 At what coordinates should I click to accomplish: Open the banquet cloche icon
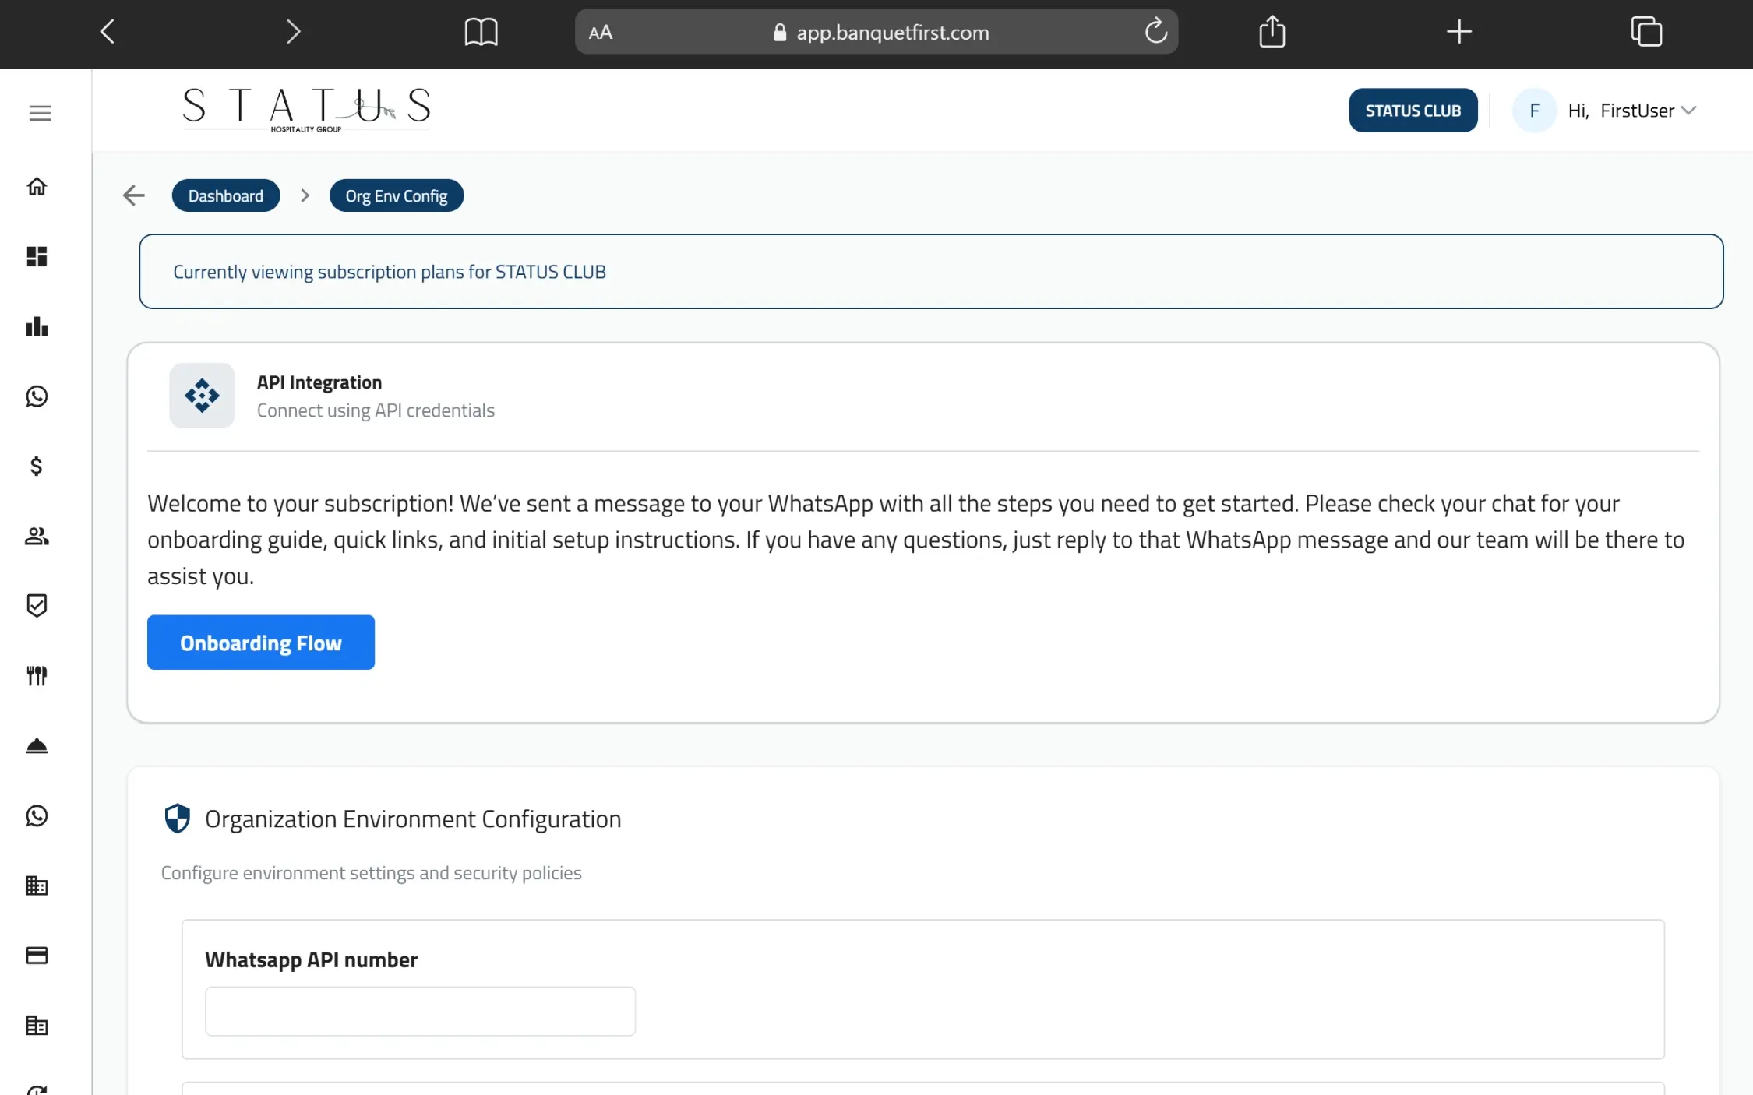37,745
